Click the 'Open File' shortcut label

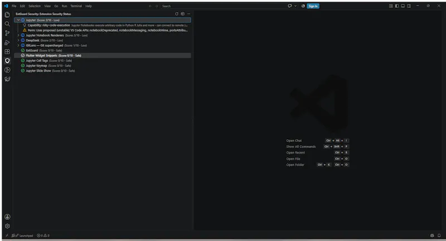[293, 159]
